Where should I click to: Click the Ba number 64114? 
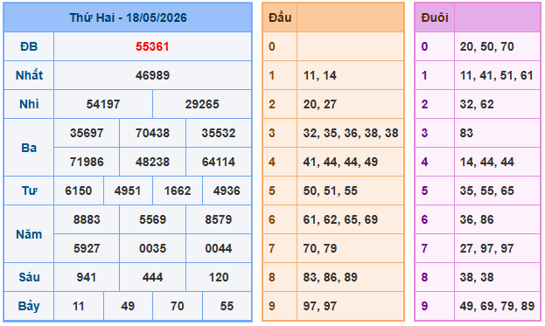[x=219, y=162]
